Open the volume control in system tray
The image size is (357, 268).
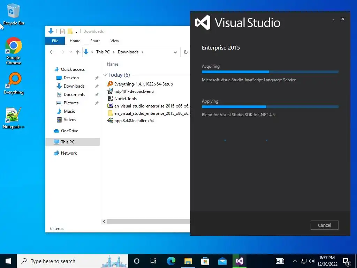pos(312,261)
